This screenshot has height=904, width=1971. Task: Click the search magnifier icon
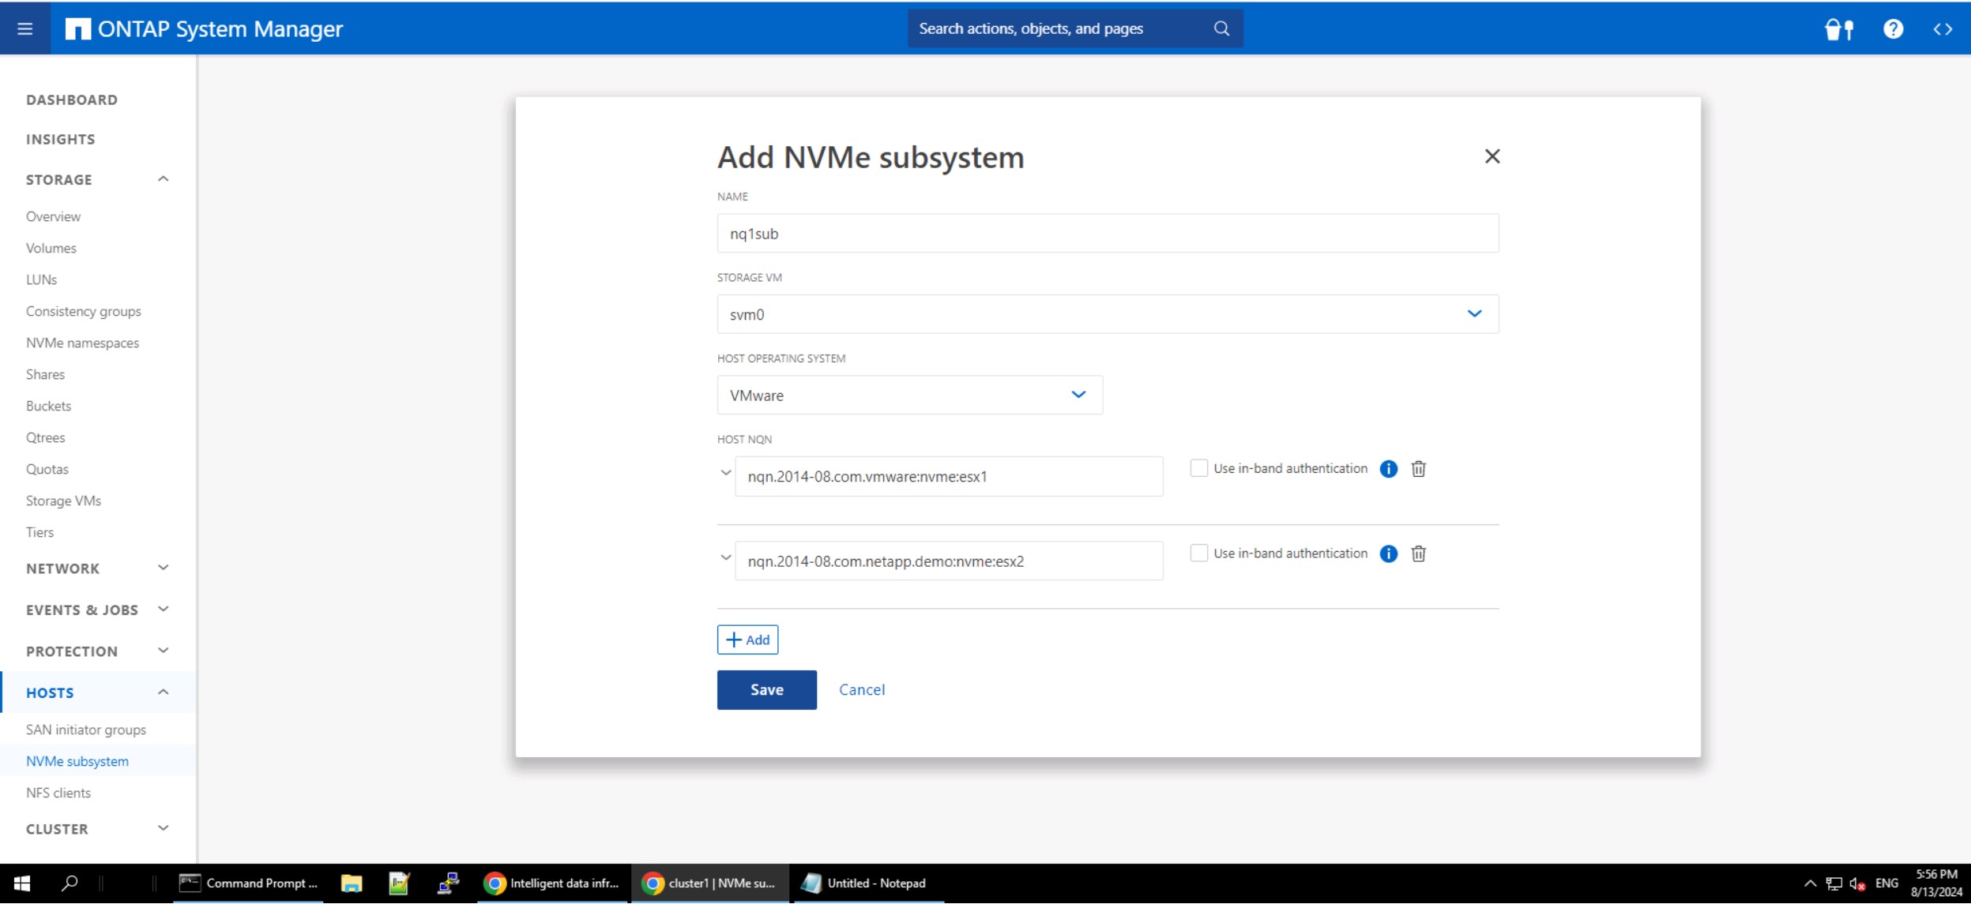tap(1221, 28)
